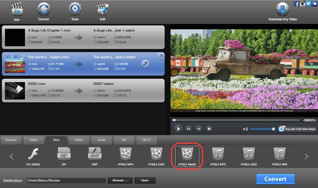The image size is (318, 188).
Task: Click the video seek progress bar
Action: pos(236,120)
